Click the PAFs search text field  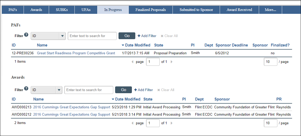(92, 36)
